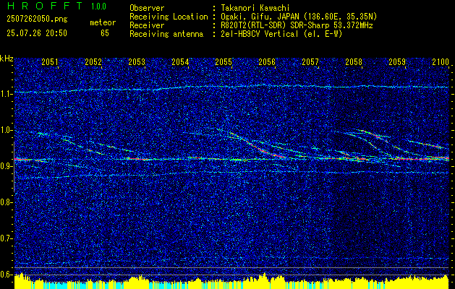Click the 0.6 kHz axis label
The image size is (455, 289).
pyautogui.click(x=6, y=275)
